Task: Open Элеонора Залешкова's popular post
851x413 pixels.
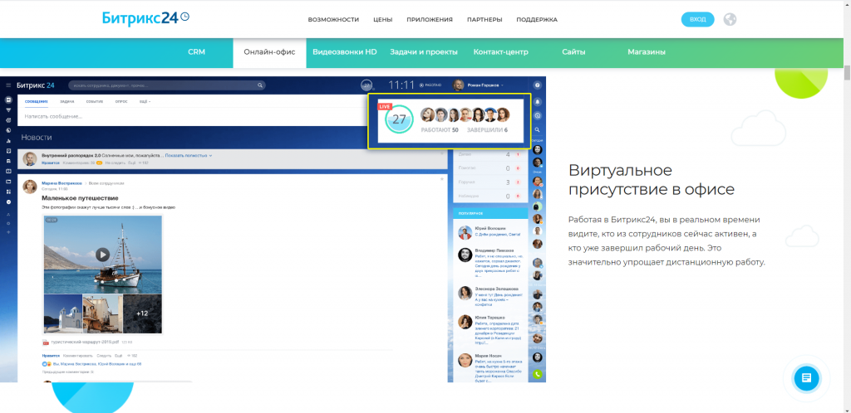Action: point(490,296)
